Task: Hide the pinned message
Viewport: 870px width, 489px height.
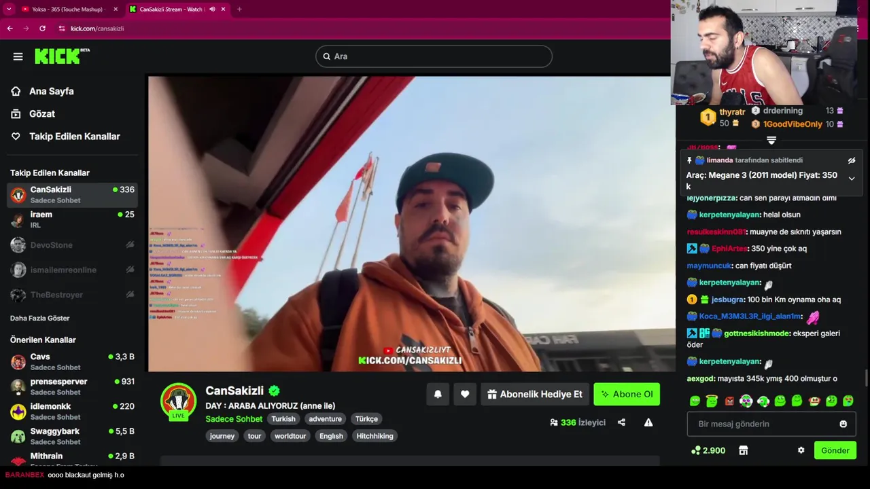Action: (852, 161)
